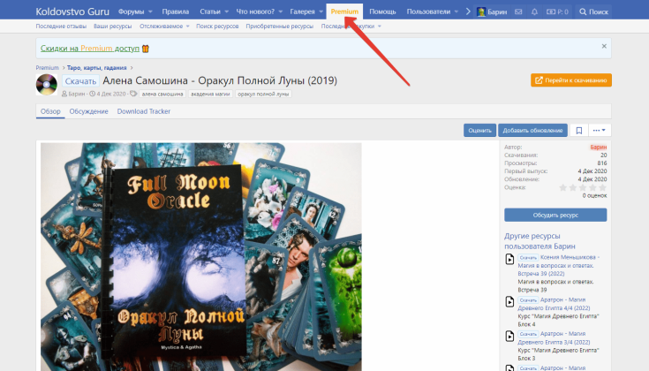Click Другие ресурсы пользователя Барин heading
The width and height of the screenshot is (649, 371).
(x=540, y=241)
